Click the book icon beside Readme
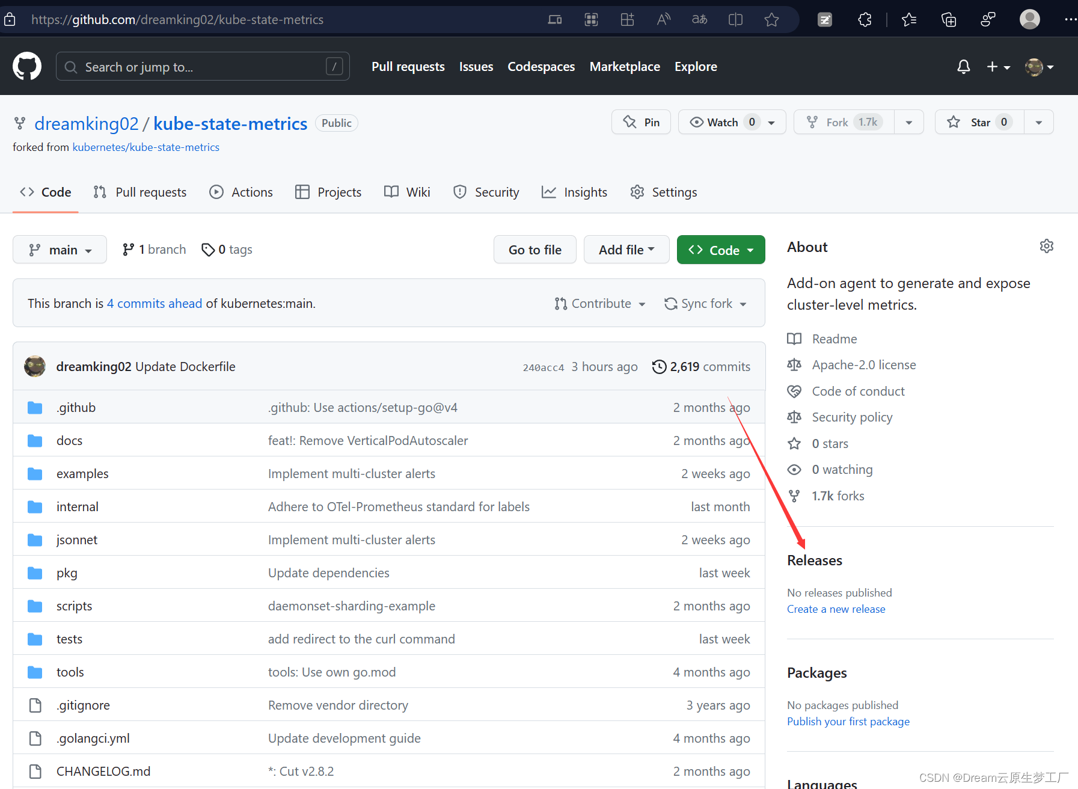This screenshot has width=1078, height=789. [x=794, y=339]
